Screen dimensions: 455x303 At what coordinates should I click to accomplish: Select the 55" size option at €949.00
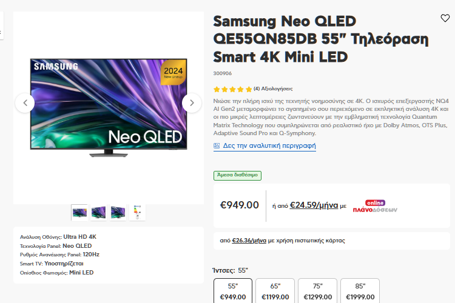click(x=233, y=291)
